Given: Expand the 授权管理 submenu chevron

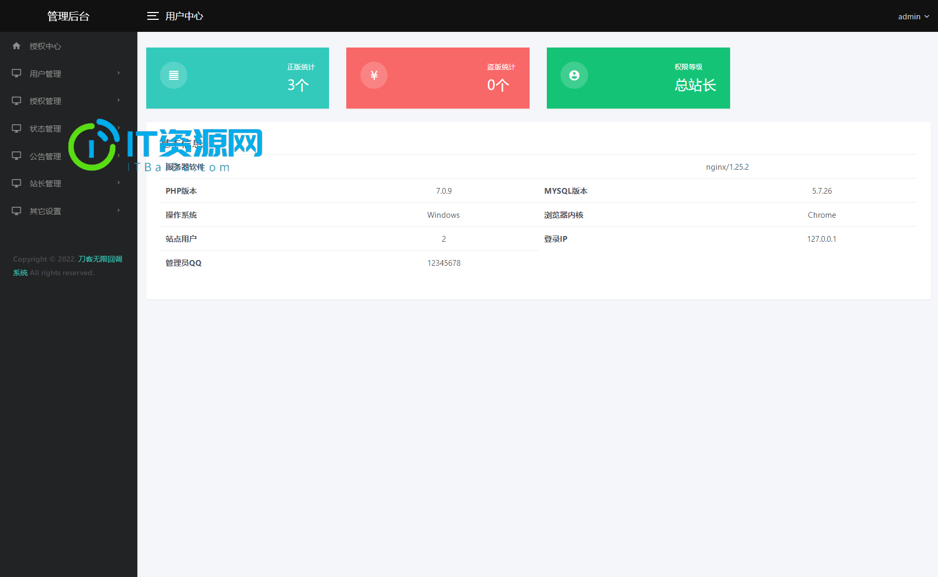Looking at the screenshot, I should coord(119,100).
